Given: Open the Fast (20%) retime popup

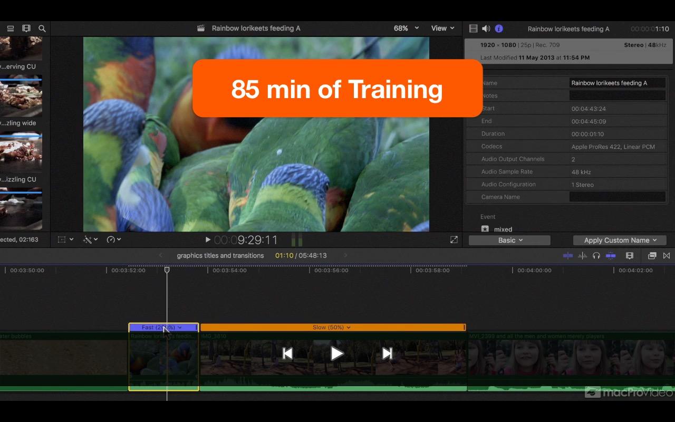Looking at the screenshot, I should tap(161, 327).
